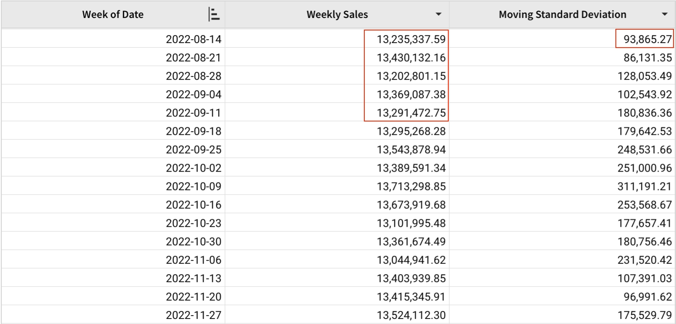Select the 2022-08-14 date cell
Image resolution: width=676 pixels, height=324 pixels.
coord(193,39)
